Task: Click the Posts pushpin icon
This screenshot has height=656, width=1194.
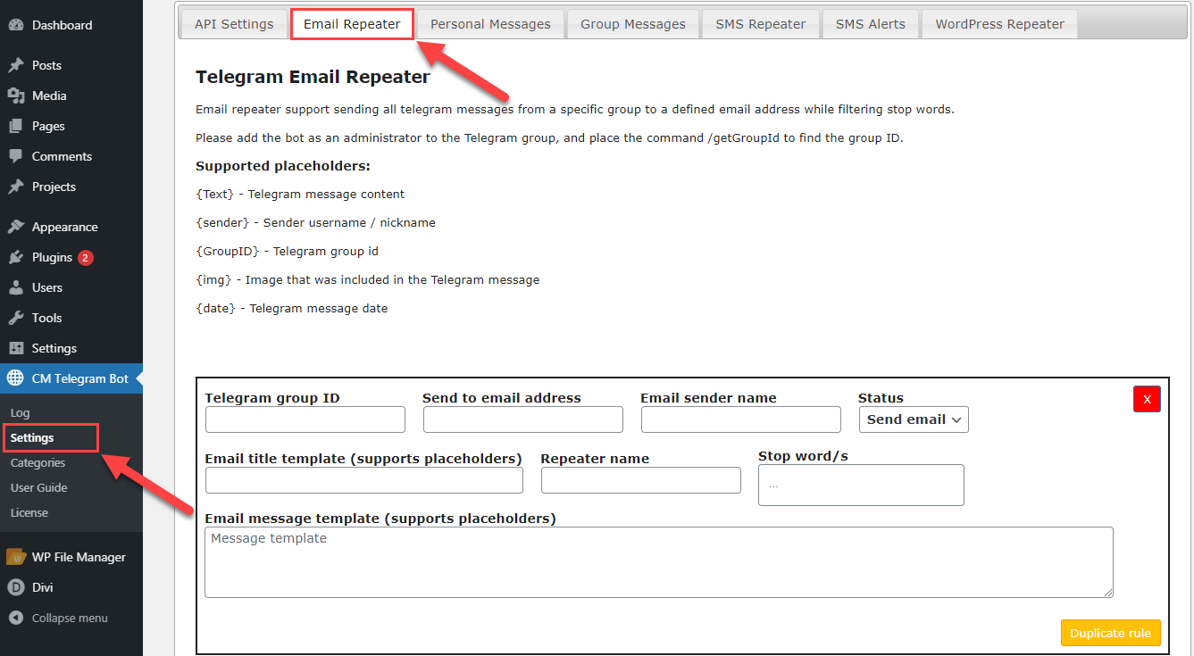Action: (15, 65)
